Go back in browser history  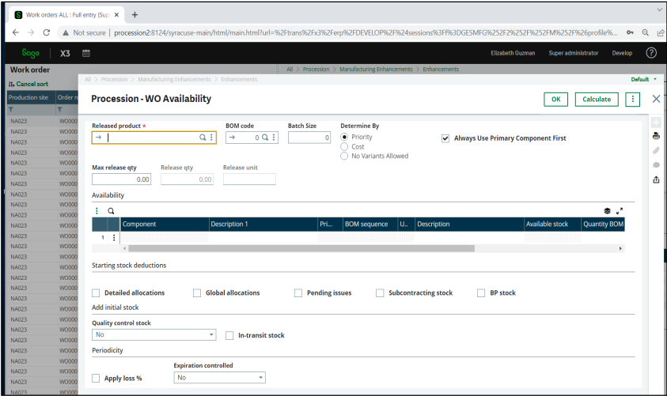click(16, 32)
